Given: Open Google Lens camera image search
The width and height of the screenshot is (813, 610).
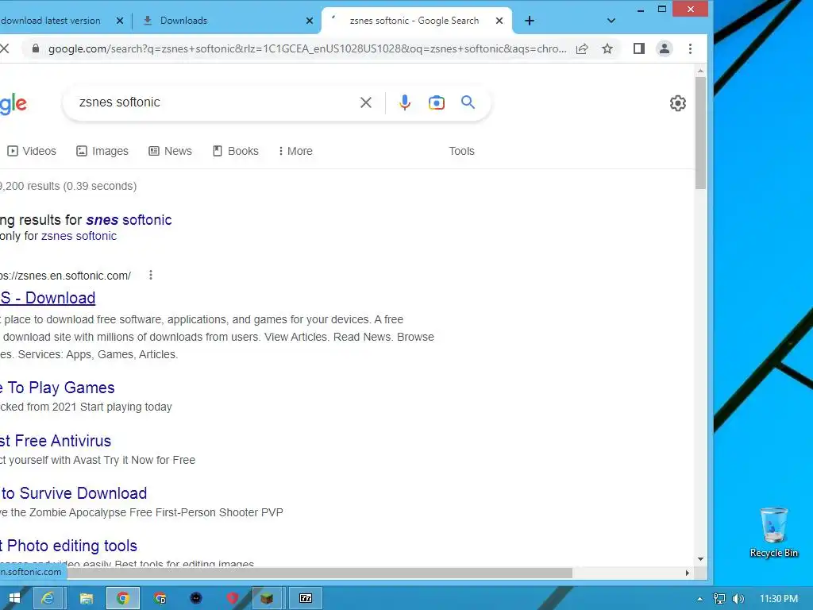Looking at the screenshot, I should tap(437, 102).
